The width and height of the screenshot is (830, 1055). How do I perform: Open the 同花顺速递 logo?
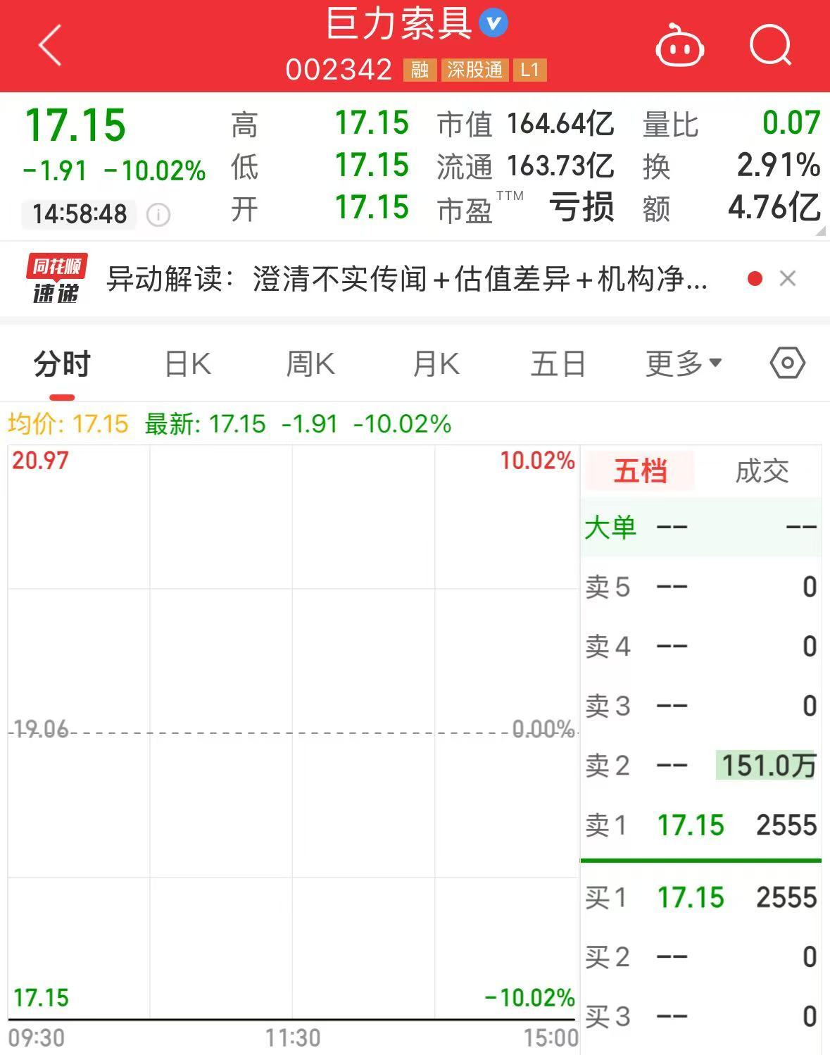click(x=56, y=279)
